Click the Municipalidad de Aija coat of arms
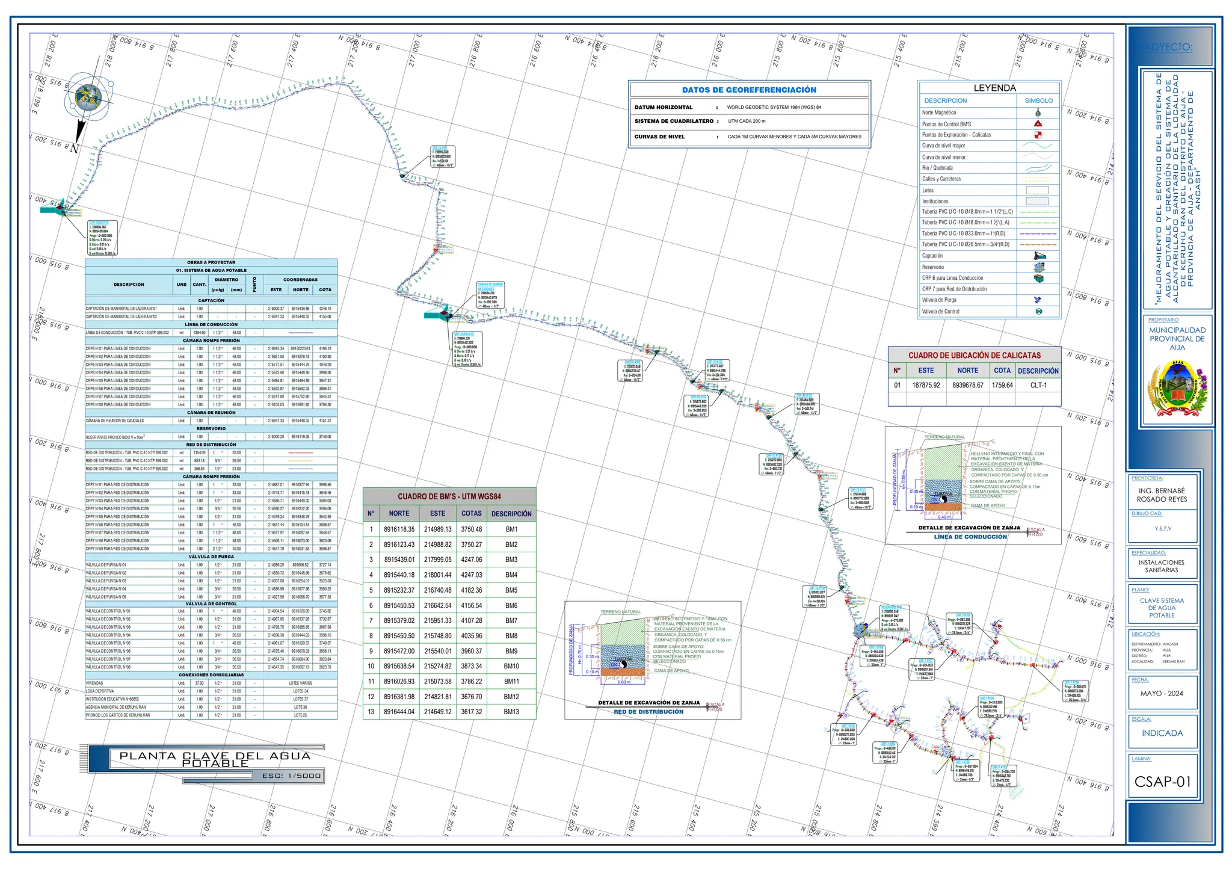This screenshot has height=870, width=1232. click(x=1178, y=387)
